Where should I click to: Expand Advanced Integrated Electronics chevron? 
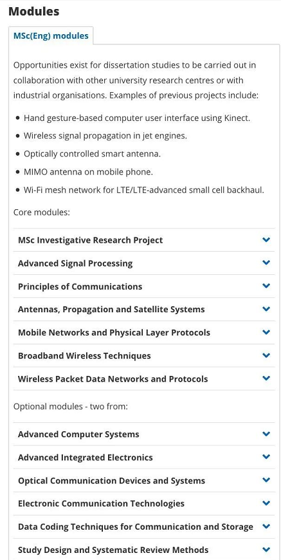[266, 457]
